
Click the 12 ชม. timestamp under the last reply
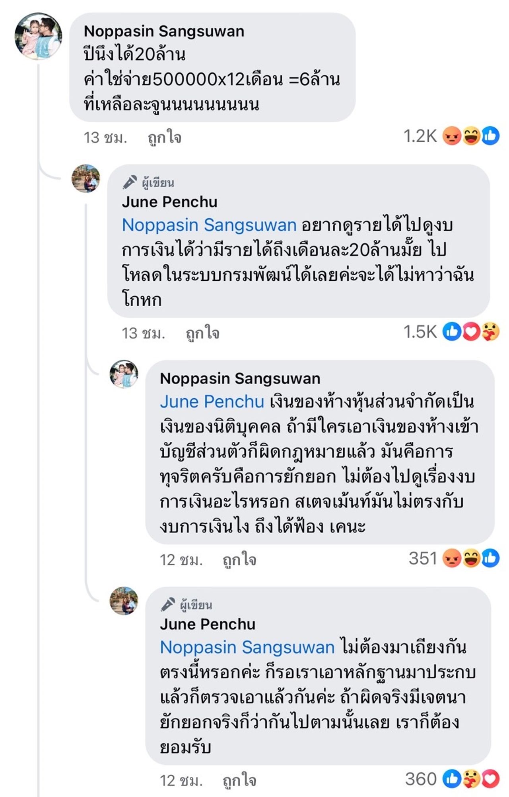point(181,781)
